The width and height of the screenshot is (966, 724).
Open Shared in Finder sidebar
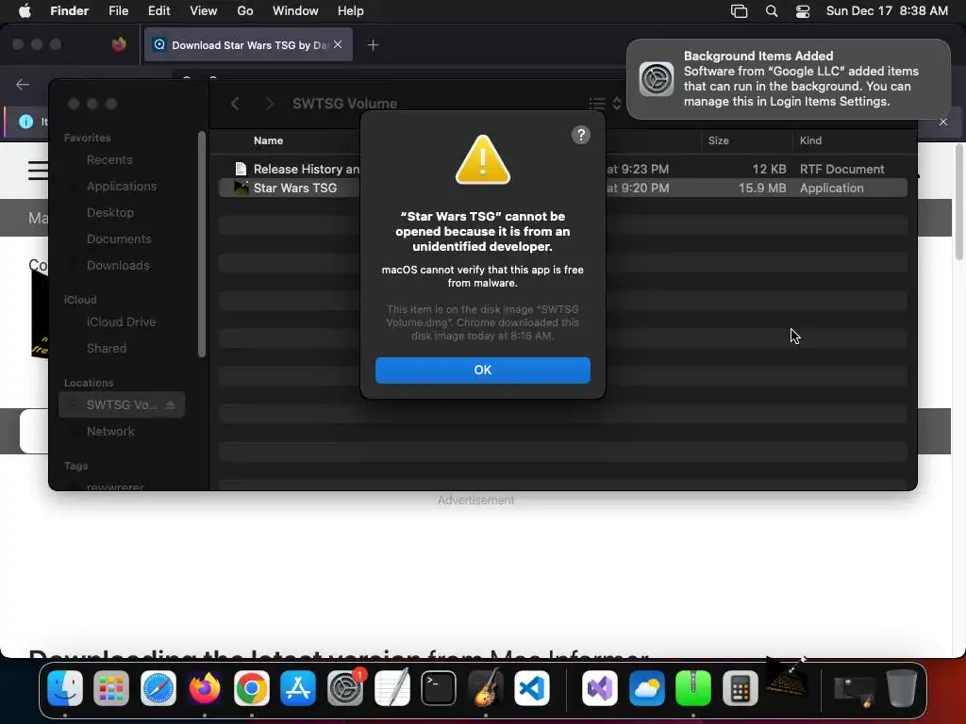[x=107, y=349]
